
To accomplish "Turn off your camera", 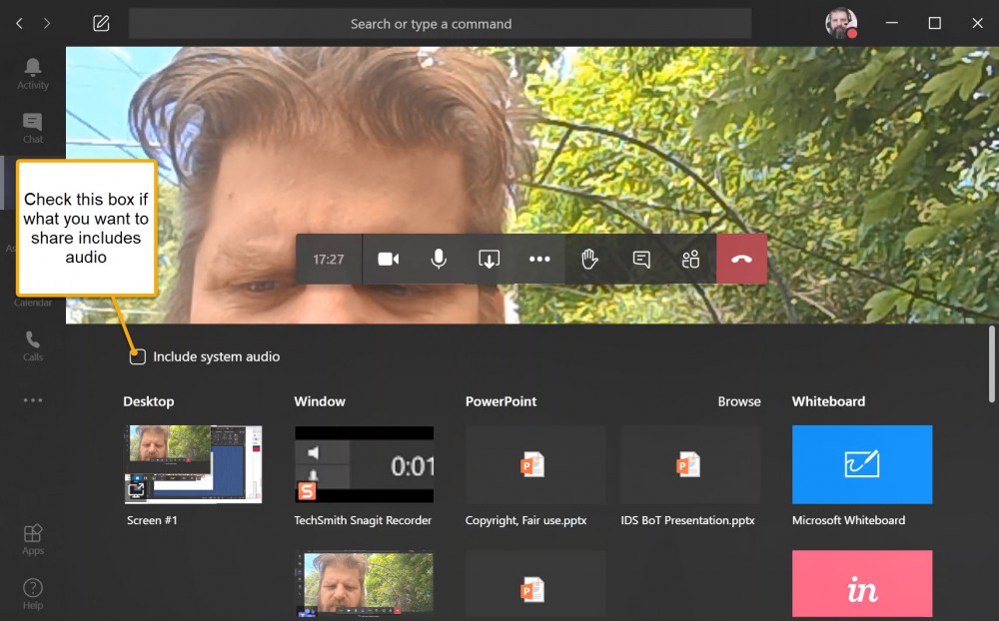I will [388, 259].
